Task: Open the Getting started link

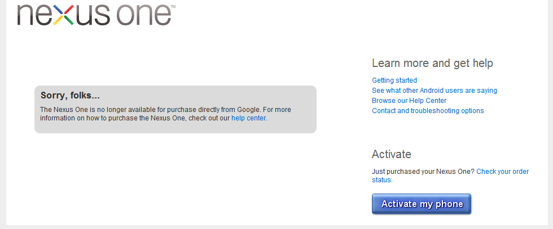Action: pos(394,80)
